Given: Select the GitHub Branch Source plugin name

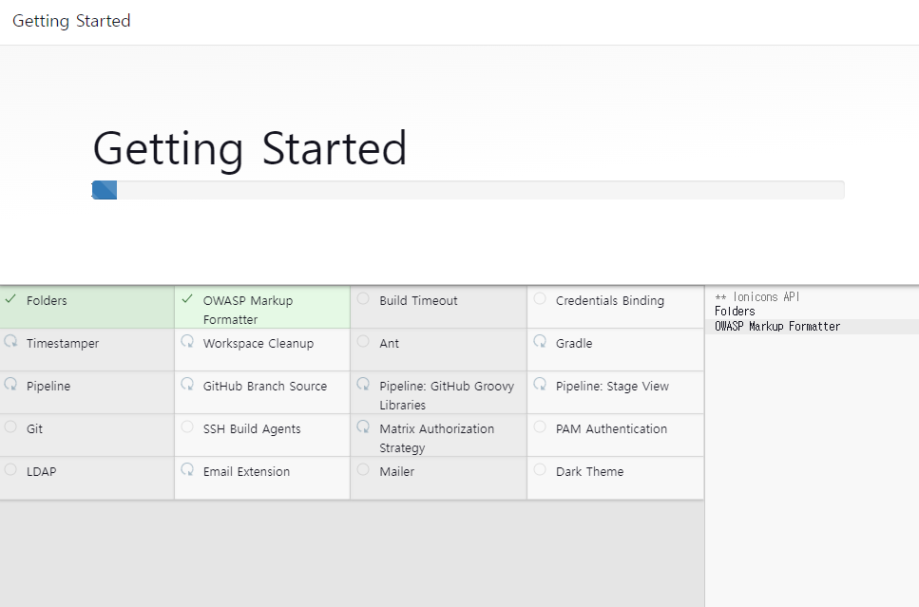Looking at the screenshot, I should (x=265, y=386).
